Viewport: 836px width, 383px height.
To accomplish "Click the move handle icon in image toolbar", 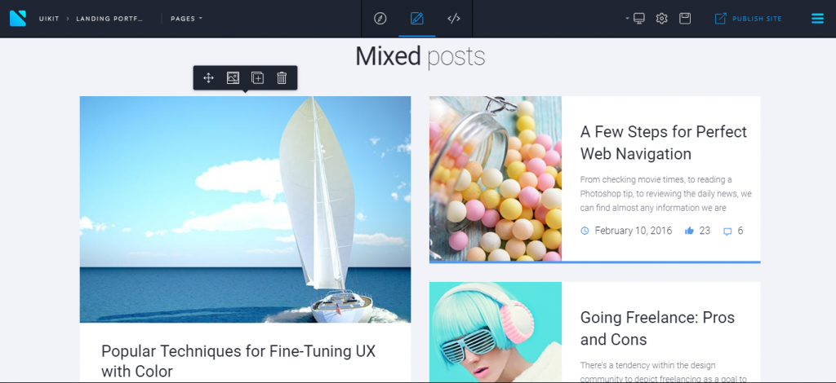I will 208,78.
